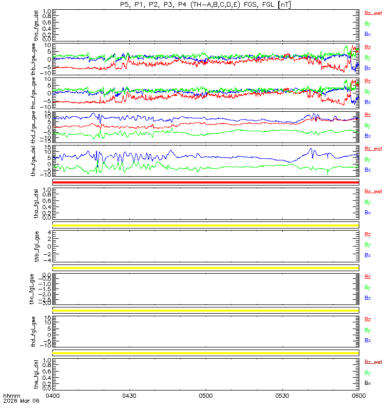Select the 0500 time axis label
Screen dimensions: 385x410
pos(206,396)
